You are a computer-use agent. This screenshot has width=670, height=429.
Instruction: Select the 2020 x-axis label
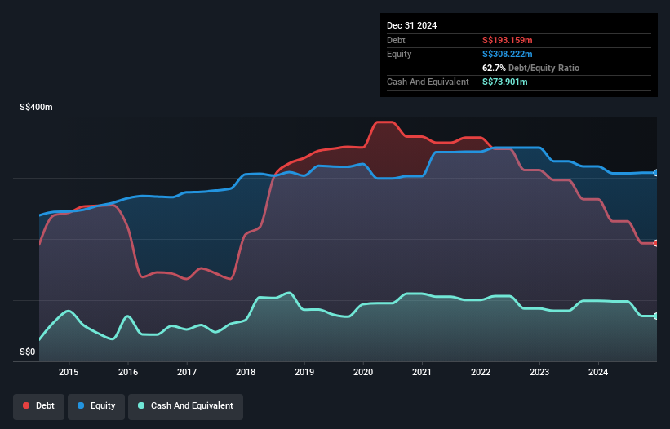[363, 372]
